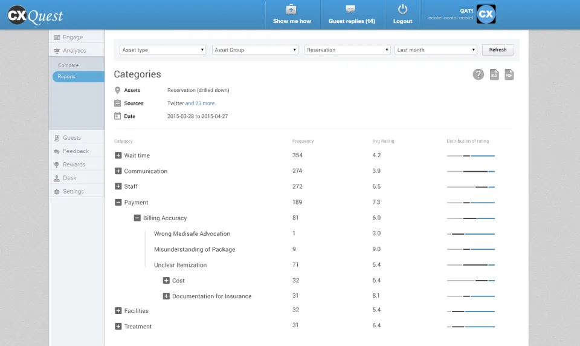
Task: Open the Last month date dropdown
Action: pyautogui.click(x=436, y=50)
